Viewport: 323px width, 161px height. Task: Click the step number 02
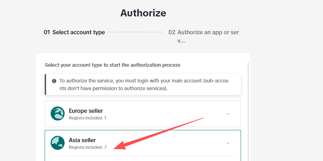point(172,32)
